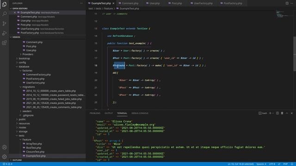The width and height of the screenshot is (296, 166).
Task: Kill terminal with trash icon
Action: pos(282,113)
